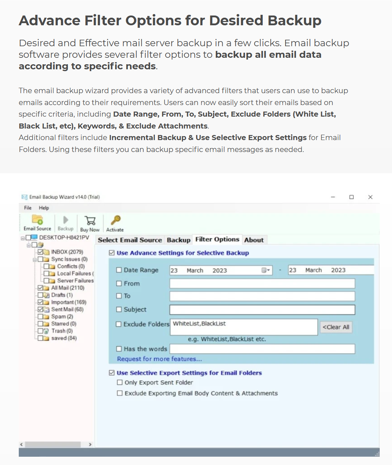Click the end date field
The image size is (392, 465).
(331, 270)
